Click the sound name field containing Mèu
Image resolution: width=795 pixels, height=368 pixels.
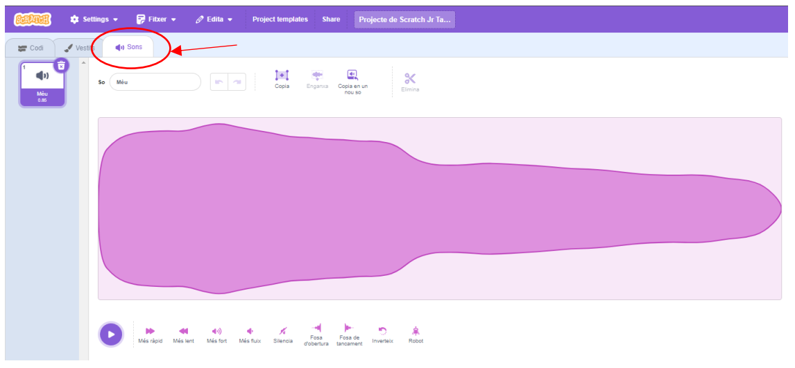(155, 82)
